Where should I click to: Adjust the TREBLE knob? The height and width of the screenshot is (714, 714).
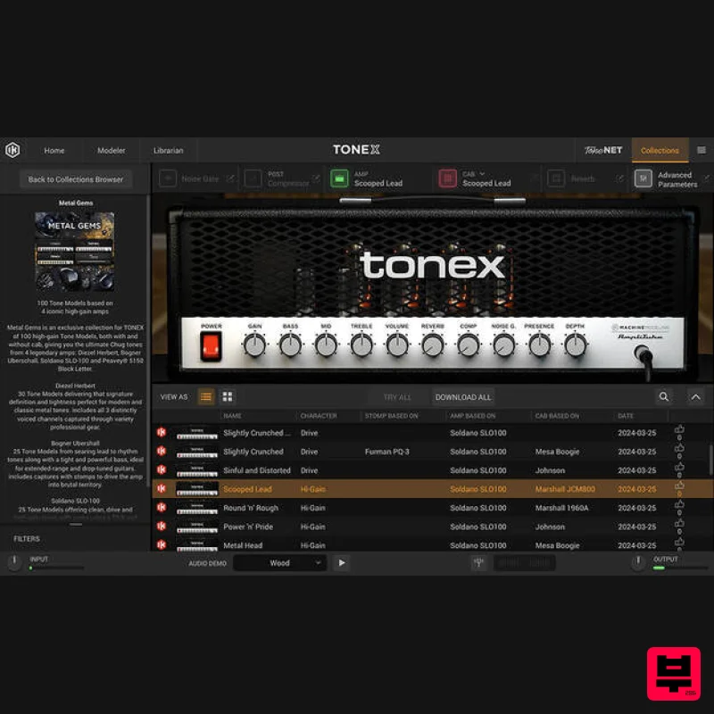point(361,345)
